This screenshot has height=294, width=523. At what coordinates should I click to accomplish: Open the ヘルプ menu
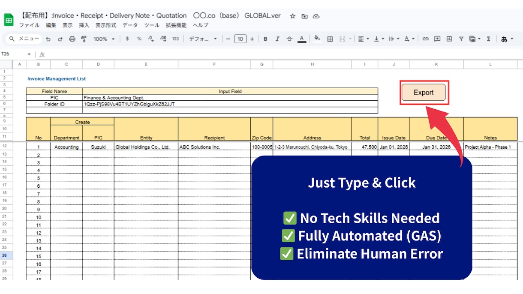tap(200, 25)
